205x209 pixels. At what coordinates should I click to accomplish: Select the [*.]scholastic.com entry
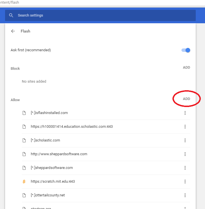106,140
